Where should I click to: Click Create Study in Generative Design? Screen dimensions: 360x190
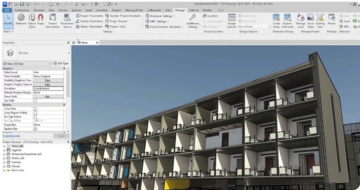pos(276,21)
